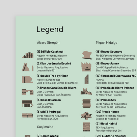
Task: Click the Hotel Habitá building icon
Action: (x=87, y=127)
